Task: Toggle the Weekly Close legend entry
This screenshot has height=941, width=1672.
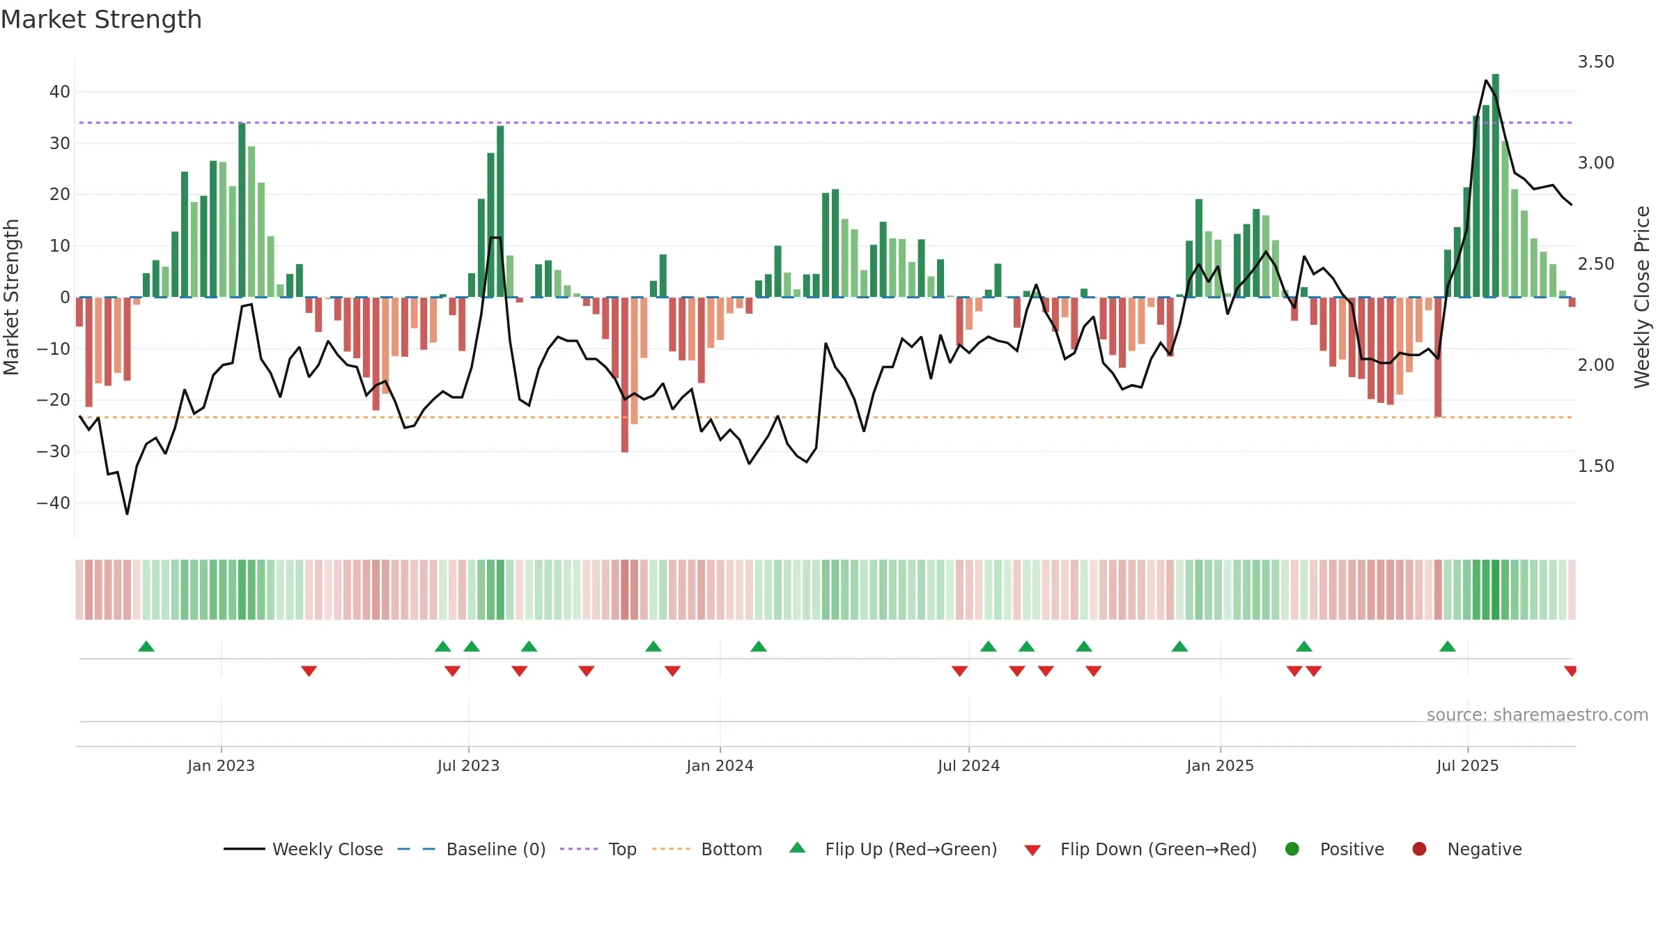Action: 303,849
